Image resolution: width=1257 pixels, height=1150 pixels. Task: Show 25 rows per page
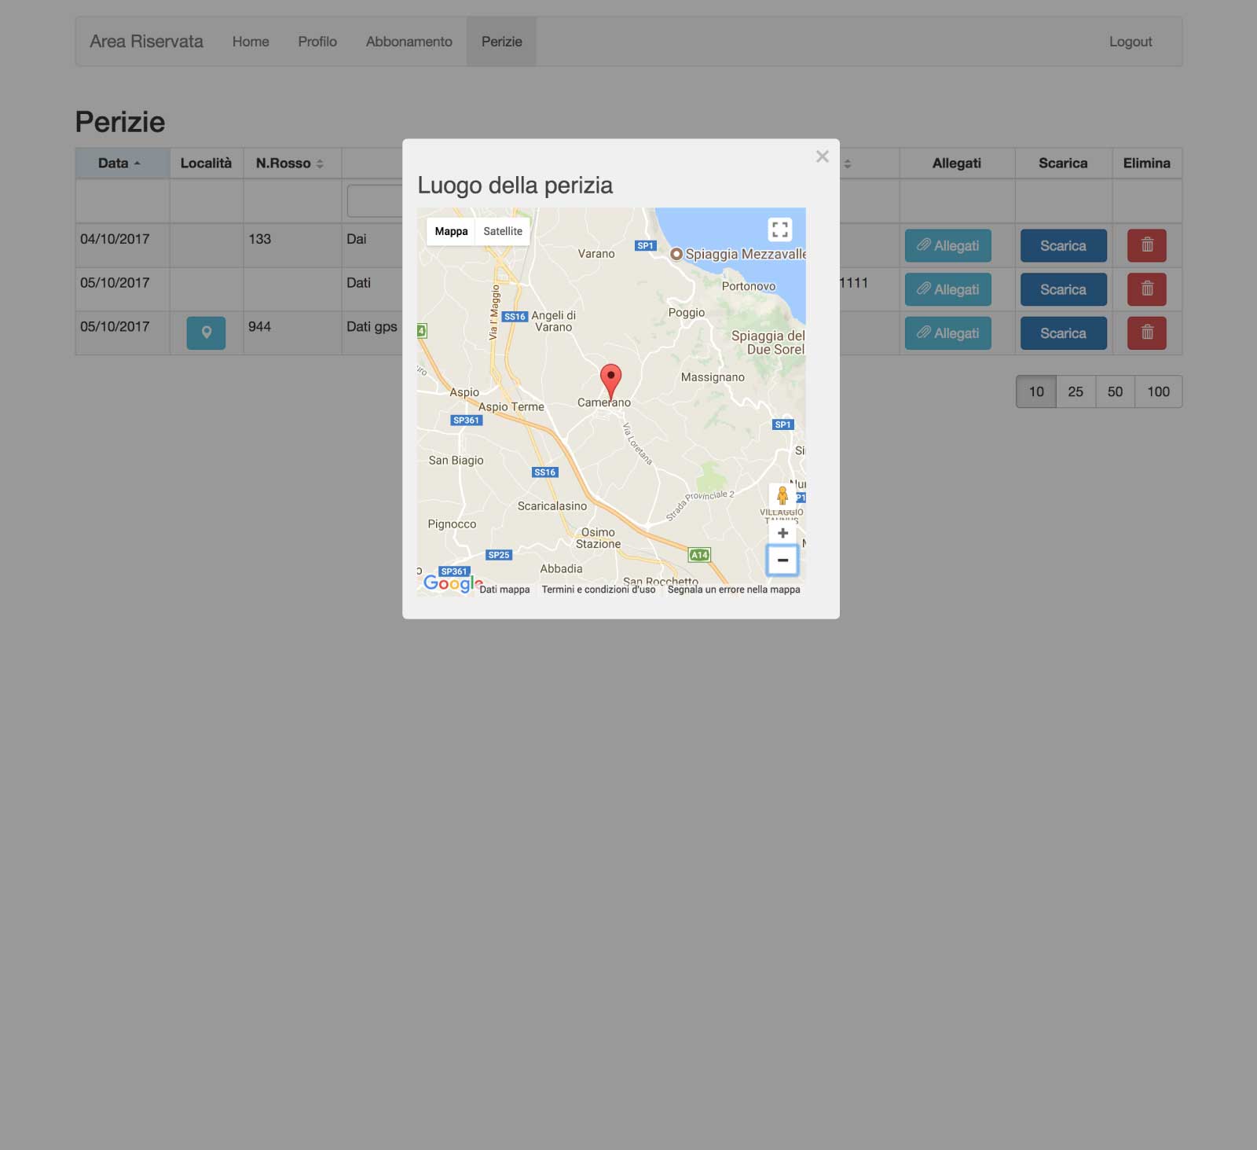pos(1076,391)
